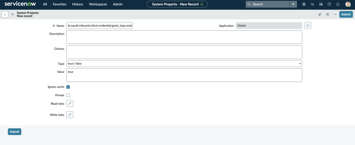Uncheck the Ignore cache checkbox
Image resolution: width=355 pixels, height=145 pixels.
point(68,87)
